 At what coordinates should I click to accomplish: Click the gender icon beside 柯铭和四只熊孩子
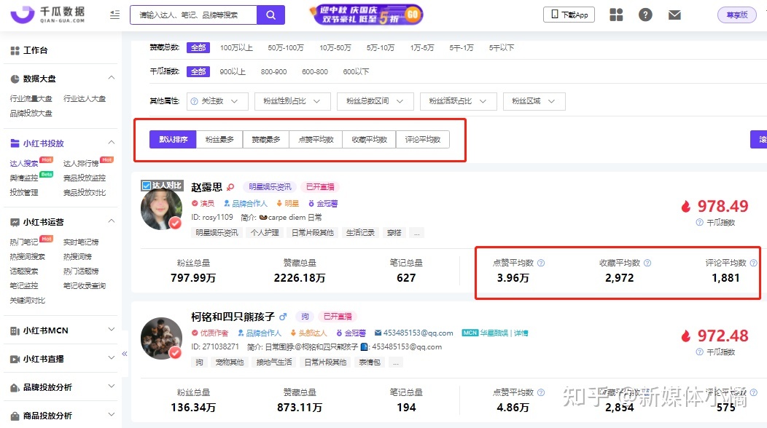(x=283, y=316)
